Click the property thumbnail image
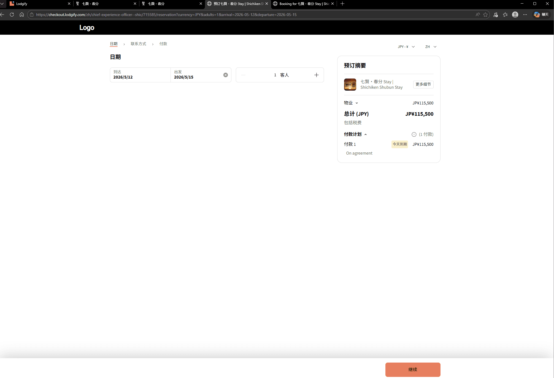 tap(350, 85)
